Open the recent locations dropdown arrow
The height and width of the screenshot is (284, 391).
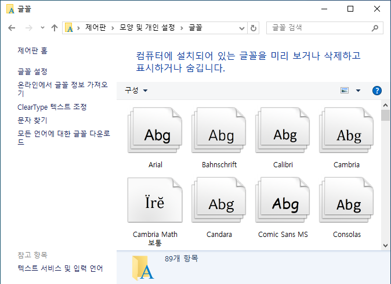pos(43,28)
